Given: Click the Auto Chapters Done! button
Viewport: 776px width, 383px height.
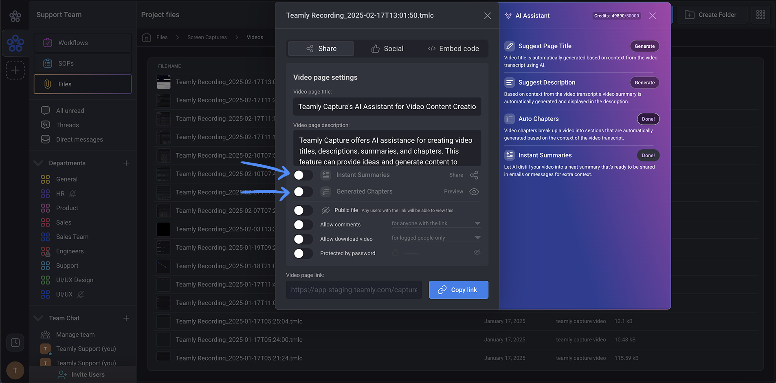Looking at the screenshot, I should (x=648, y=119).
